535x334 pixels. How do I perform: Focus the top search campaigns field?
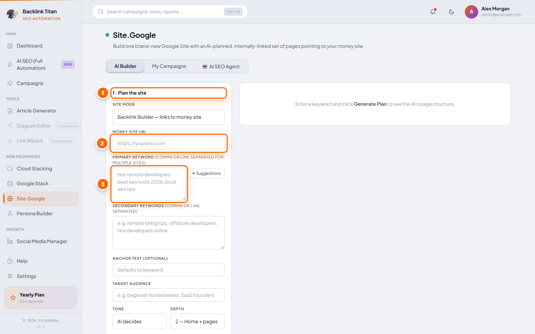pyautogui.click(x=170, y=12)
